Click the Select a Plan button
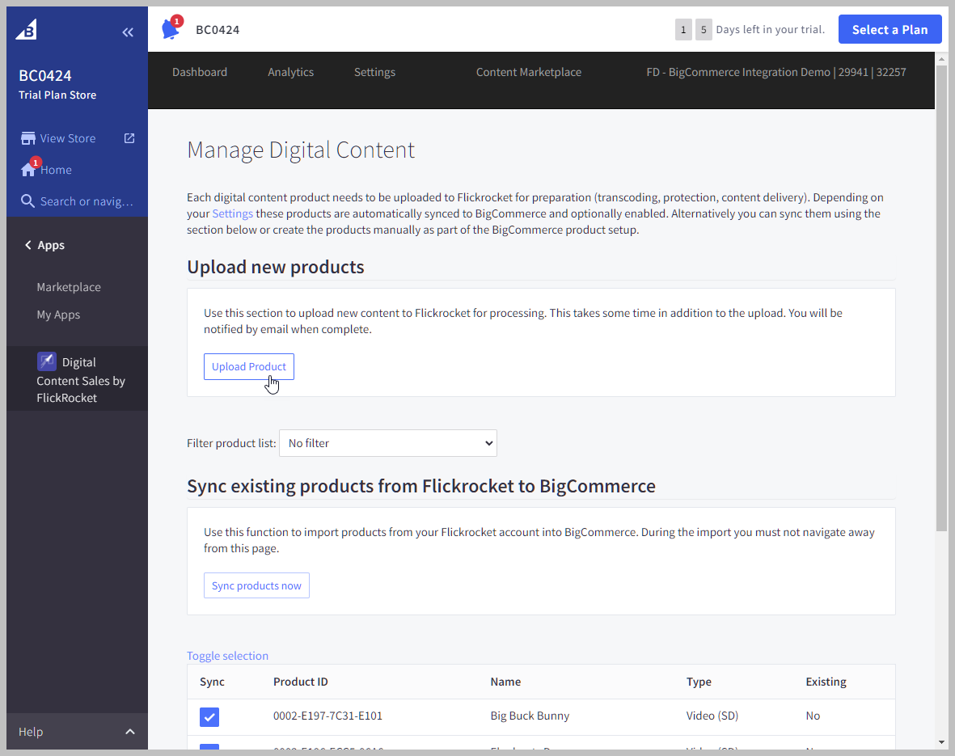 (890, 29)
